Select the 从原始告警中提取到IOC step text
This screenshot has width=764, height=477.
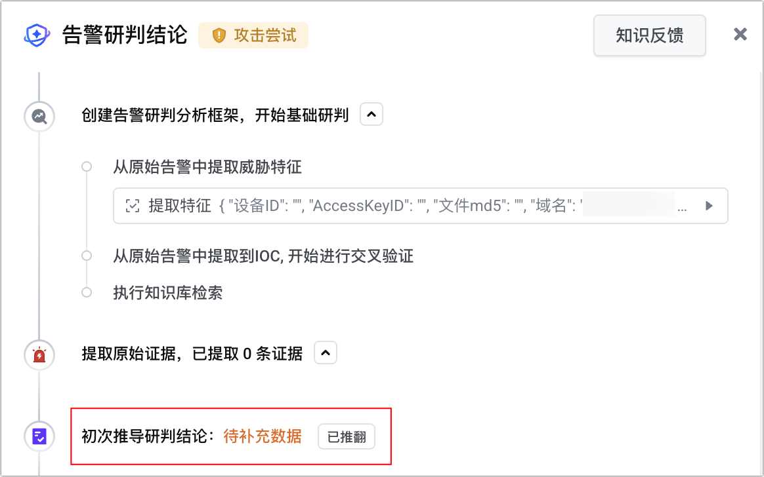click(264, 256)
